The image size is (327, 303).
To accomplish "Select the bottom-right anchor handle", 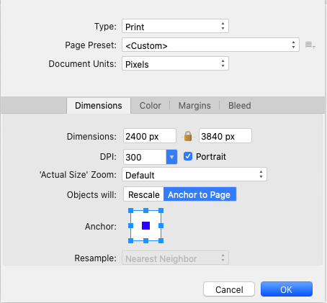I will 161,240.
